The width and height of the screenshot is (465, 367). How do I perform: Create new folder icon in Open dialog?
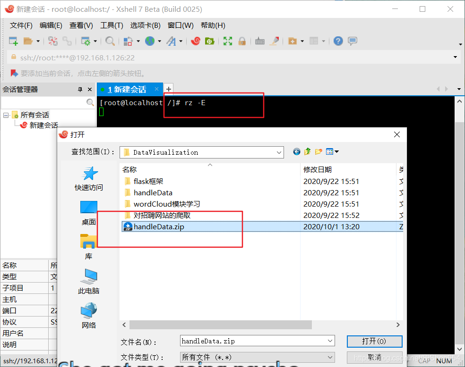(x=319, y=152)
